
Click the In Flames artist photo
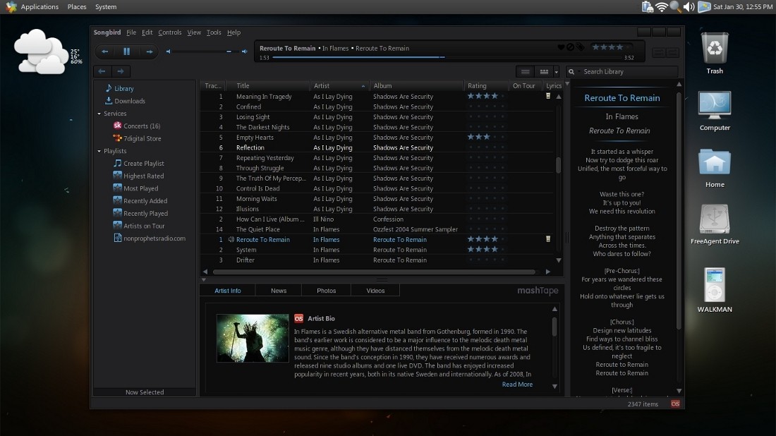click(253, 338)
